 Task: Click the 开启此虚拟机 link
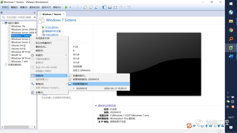[52, 28]
